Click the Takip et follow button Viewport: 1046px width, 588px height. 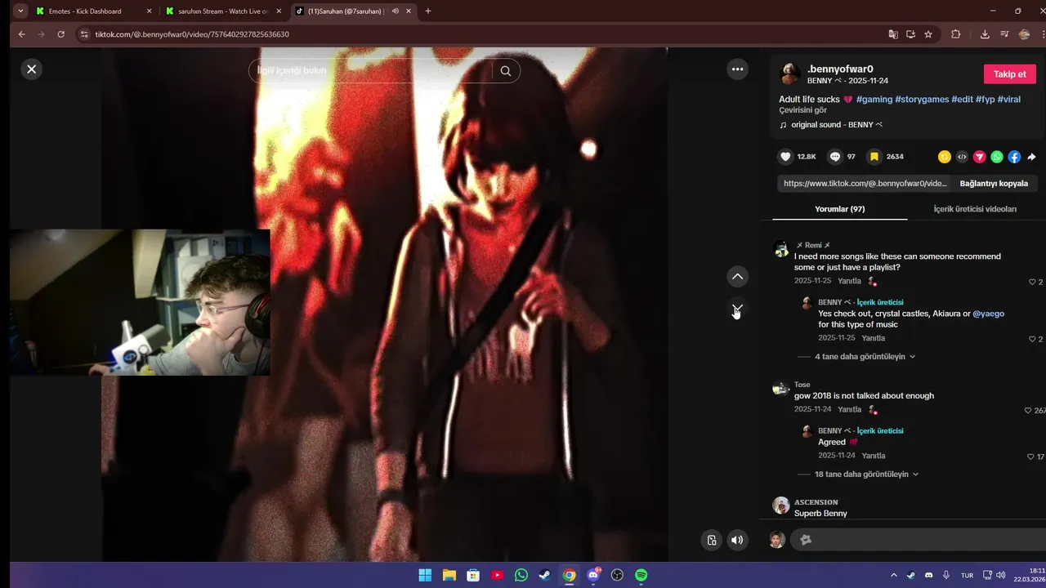tap(1009, 74)
